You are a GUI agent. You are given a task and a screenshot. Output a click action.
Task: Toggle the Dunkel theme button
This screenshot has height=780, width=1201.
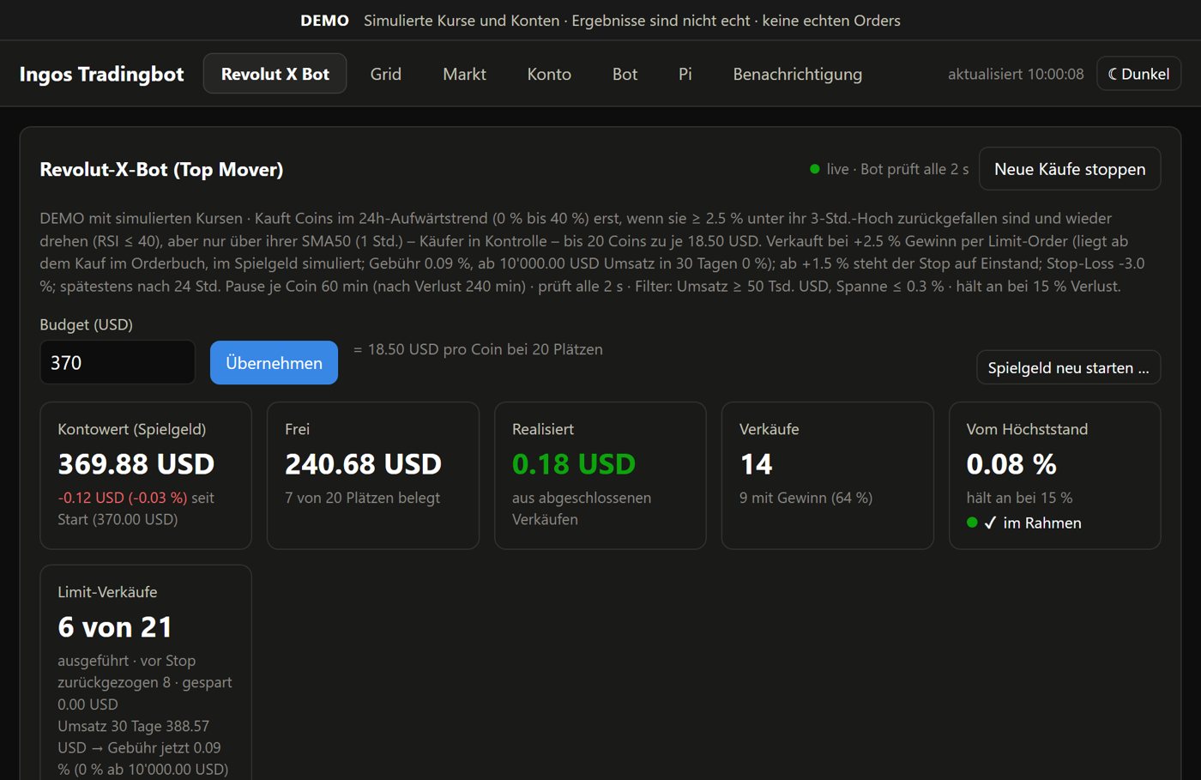click(x=1138, y=74)
